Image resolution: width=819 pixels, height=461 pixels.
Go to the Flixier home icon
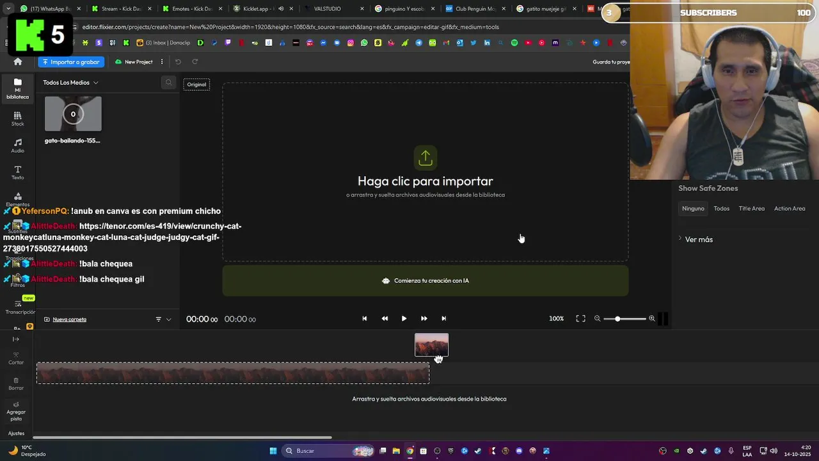coord(18,61)
